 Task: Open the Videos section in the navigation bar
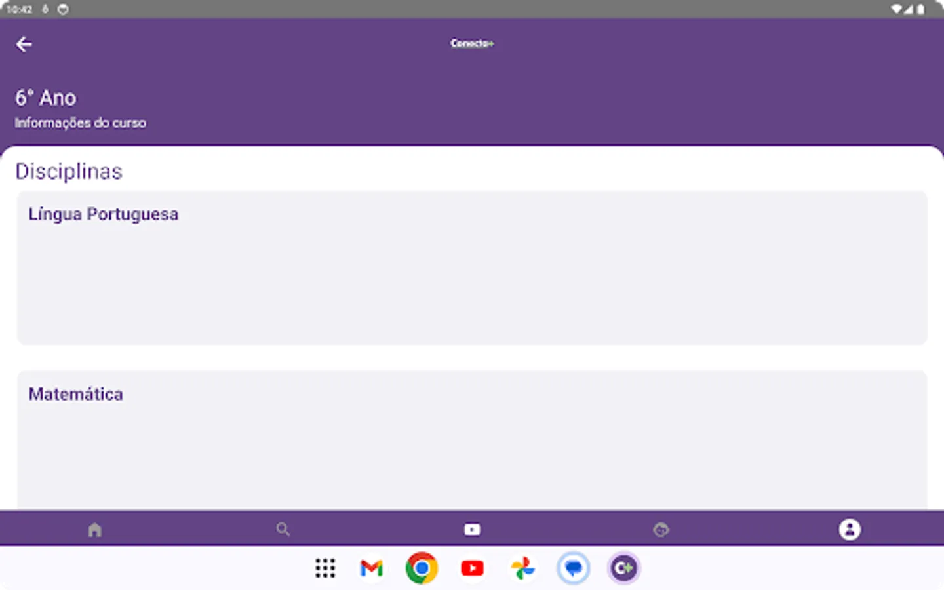click(472, 528)
